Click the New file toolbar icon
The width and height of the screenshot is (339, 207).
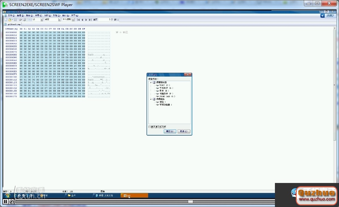pos(6,20)
